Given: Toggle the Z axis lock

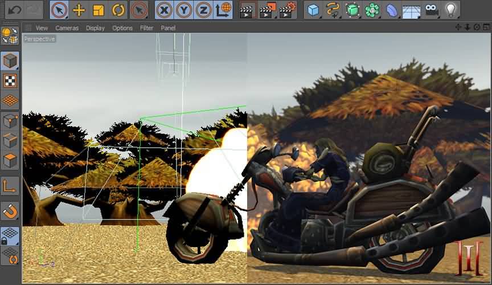Looking at the screenshot, I should tap(203, 10).
